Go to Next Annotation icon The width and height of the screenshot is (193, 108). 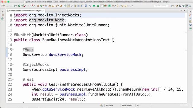click(x=113, y=6)
